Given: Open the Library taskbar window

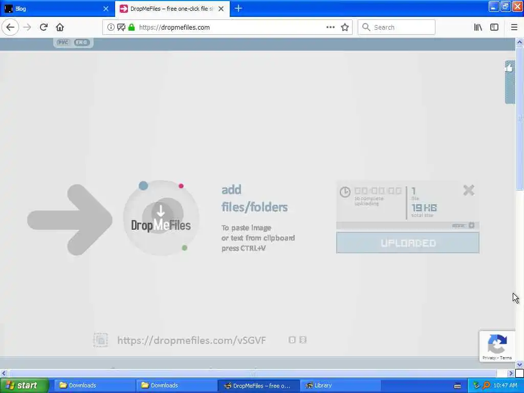Looking at the screenshot, I should coord(340,385).
